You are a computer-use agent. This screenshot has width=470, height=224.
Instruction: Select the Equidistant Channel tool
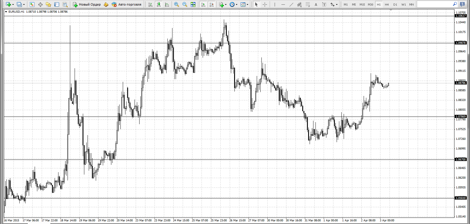point(299,4)
